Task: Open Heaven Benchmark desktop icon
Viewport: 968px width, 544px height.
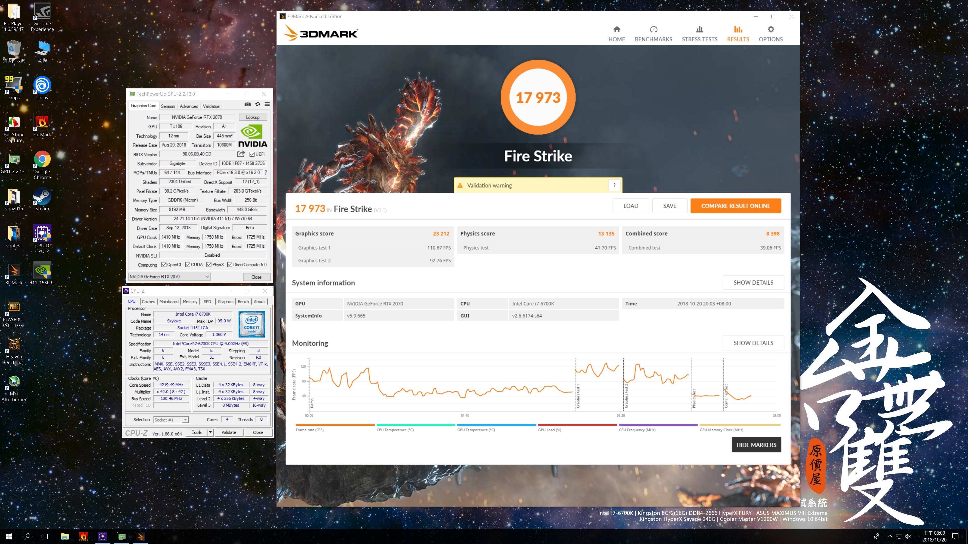Action: tap(14, 351)
